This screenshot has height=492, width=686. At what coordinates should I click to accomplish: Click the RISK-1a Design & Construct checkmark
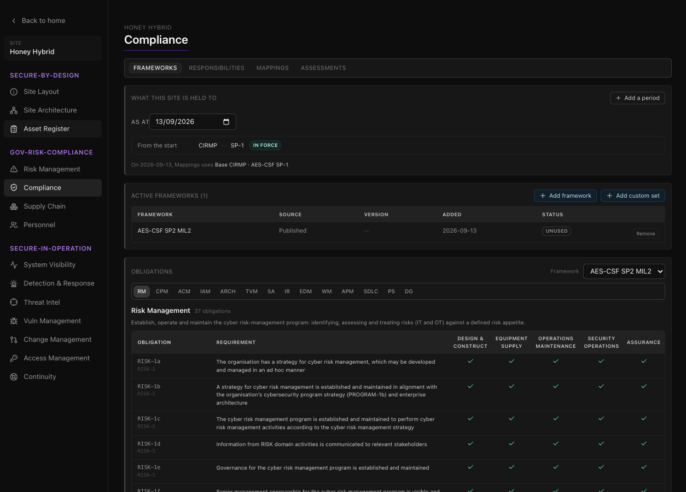470,361
